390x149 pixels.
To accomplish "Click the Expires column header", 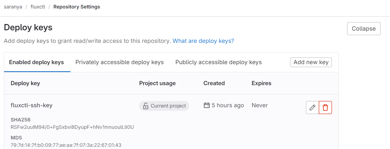I will (262, 83).
